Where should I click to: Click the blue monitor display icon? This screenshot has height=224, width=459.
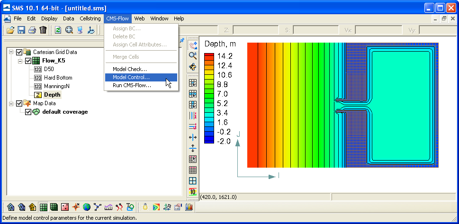point(80,30)
